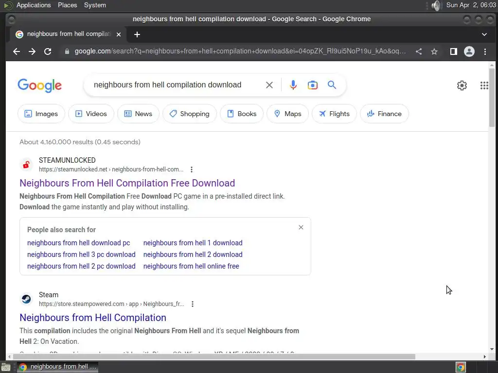
Task: Open the tab search dropdown arrow
Action: coord(484,34)
